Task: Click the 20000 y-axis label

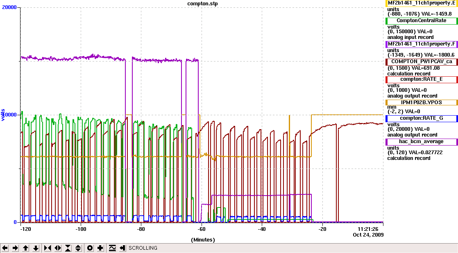Action: click(x=9, y=7)
